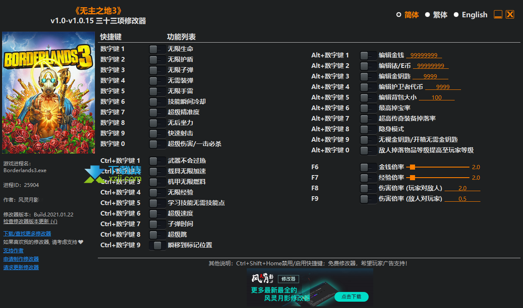Screen dimensions: 523x308
Task: Click 编辑背包大小 value field
Action: 437,97
